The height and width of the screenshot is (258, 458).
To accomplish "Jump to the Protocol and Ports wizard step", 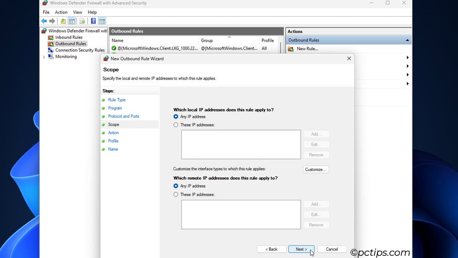I will coord(123,116).
